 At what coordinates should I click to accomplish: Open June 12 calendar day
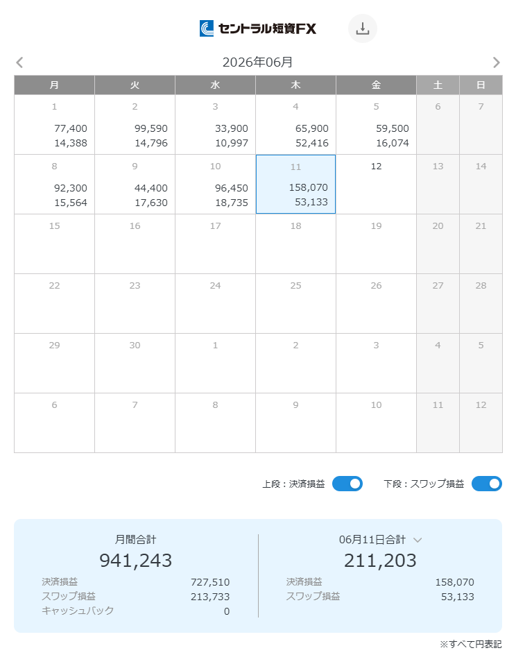(x=377, y=184)
